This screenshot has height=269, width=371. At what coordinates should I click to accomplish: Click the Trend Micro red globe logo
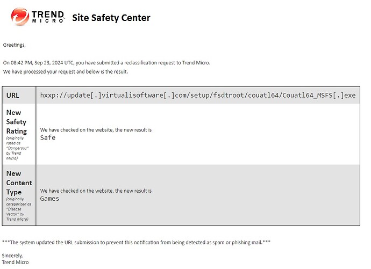point(20,17)
